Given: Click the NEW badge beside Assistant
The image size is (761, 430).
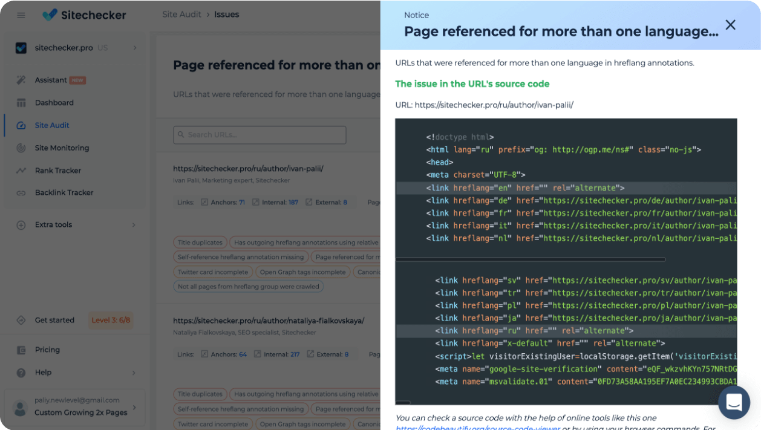Looking at the screenshot, I should tap(77, 80).
